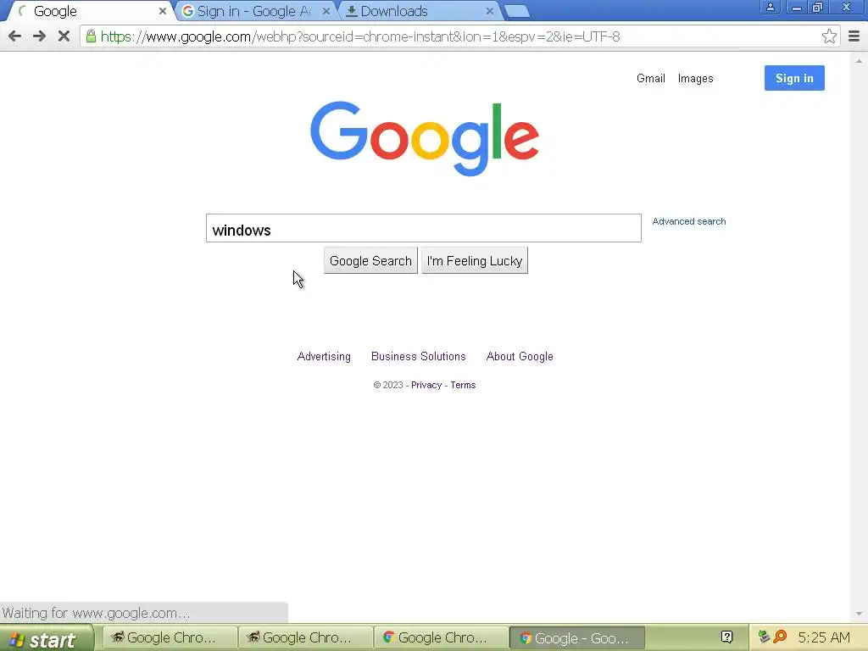Click I'm Feeling Lucky button
Screen dimensions: 868x651
(x=475, y=261)
